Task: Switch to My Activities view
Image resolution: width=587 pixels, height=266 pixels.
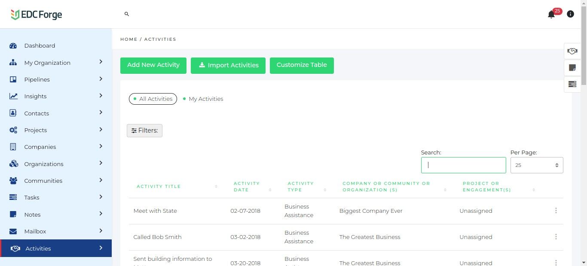Action: click(x=203, y=99)
